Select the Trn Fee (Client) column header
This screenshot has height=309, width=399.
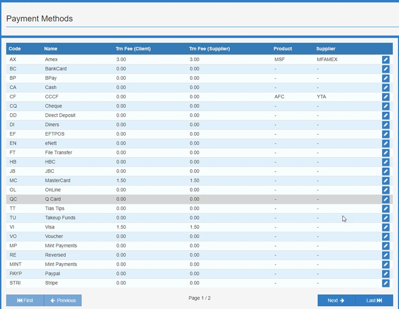click(133, 49)
